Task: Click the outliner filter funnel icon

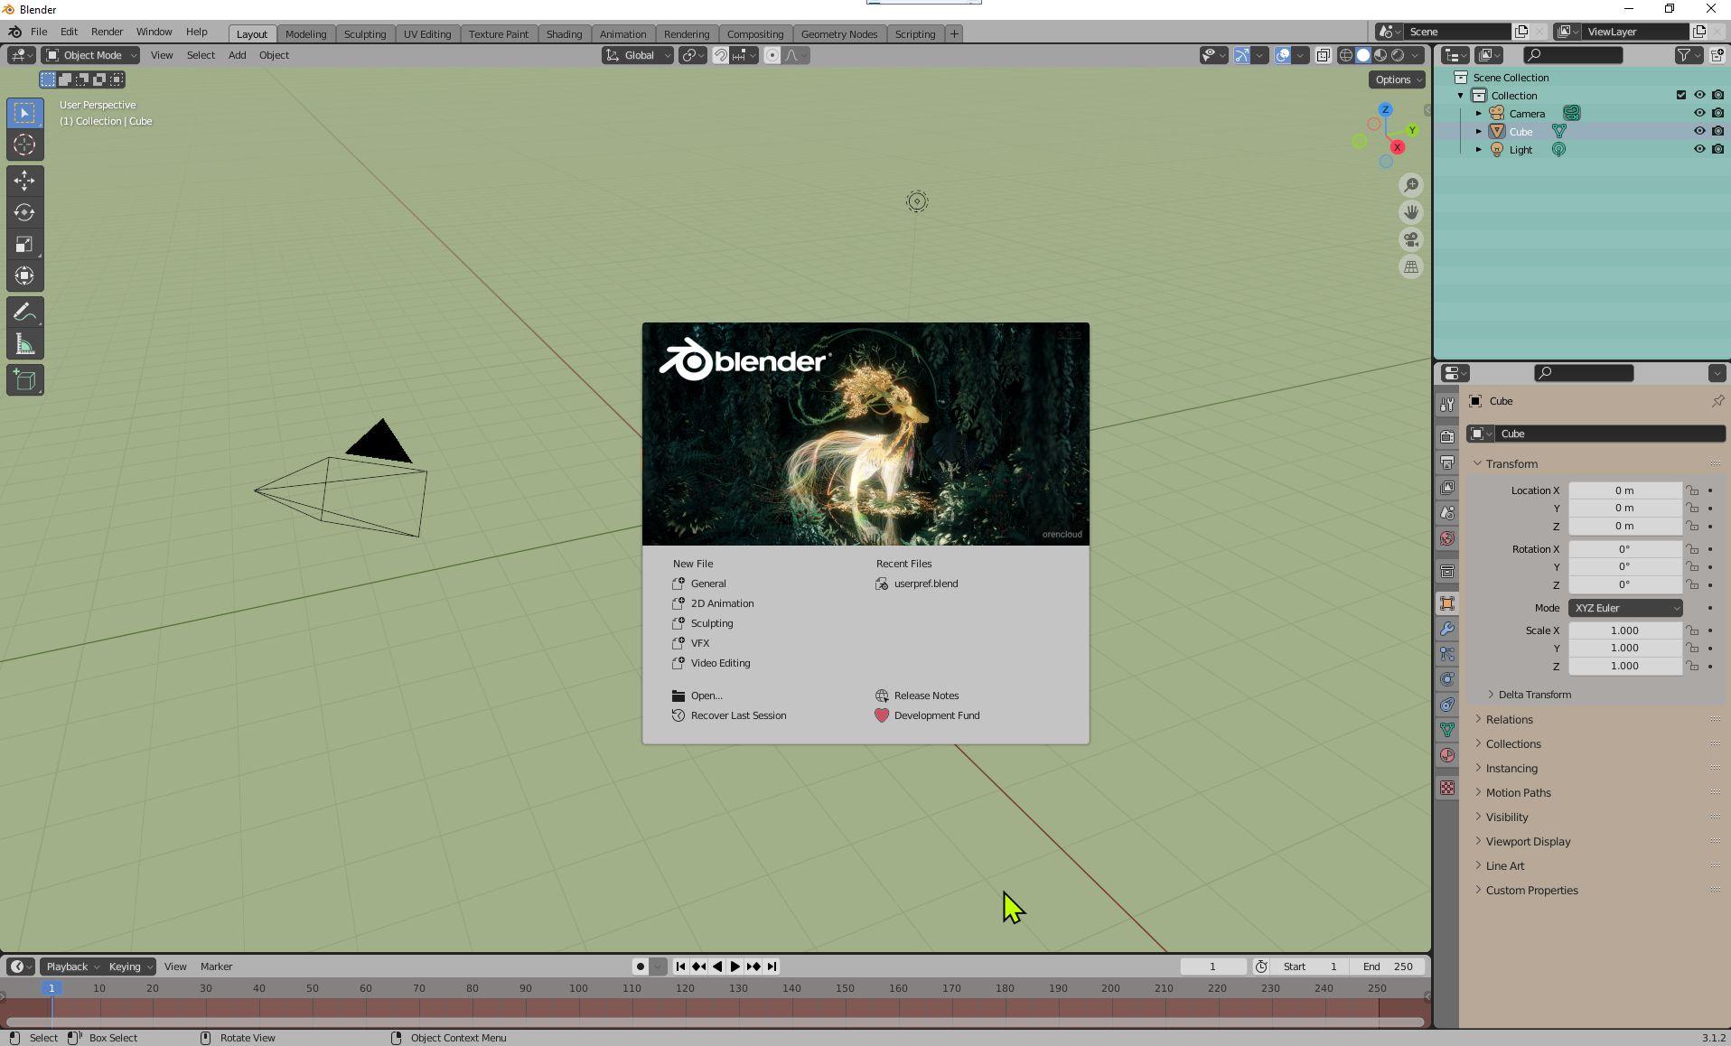Action: tap(1683, 55)
